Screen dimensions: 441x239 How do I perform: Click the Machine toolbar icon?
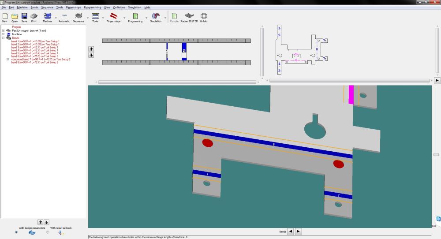pos(47,16)
